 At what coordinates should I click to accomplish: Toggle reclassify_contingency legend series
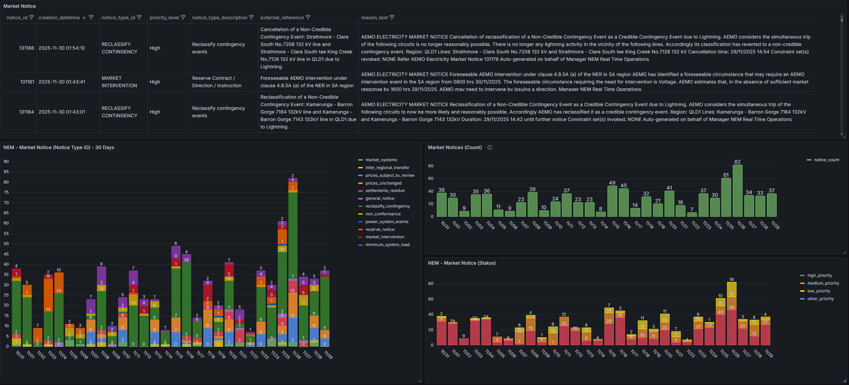(x=388, y=206)
